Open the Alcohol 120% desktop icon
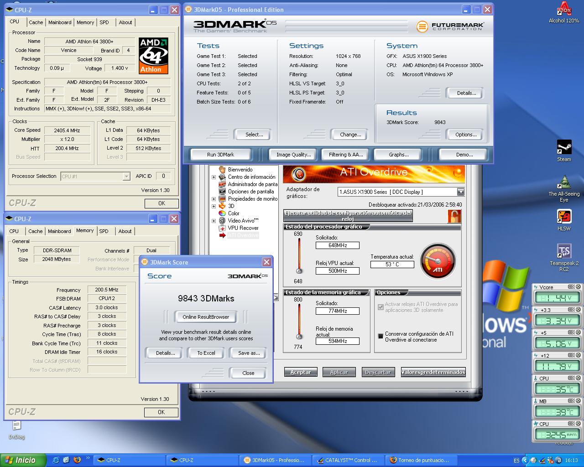This screenshot has height=467, width=584. 564,9
